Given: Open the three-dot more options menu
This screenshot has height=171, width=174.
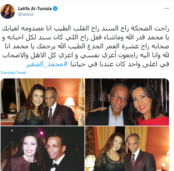Looking at the screenshot, I should pos(166,8).
